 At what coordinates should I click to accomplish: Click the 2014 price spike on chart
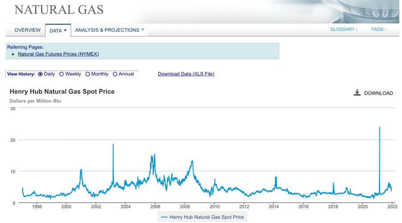275,178
